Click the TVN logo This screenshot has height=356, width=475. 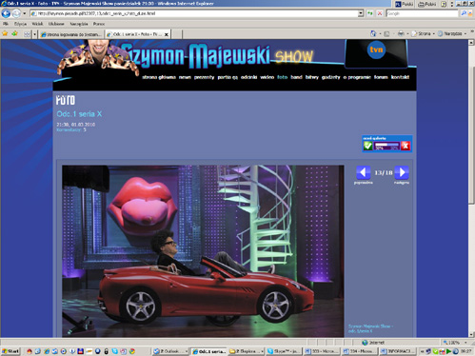376,49
